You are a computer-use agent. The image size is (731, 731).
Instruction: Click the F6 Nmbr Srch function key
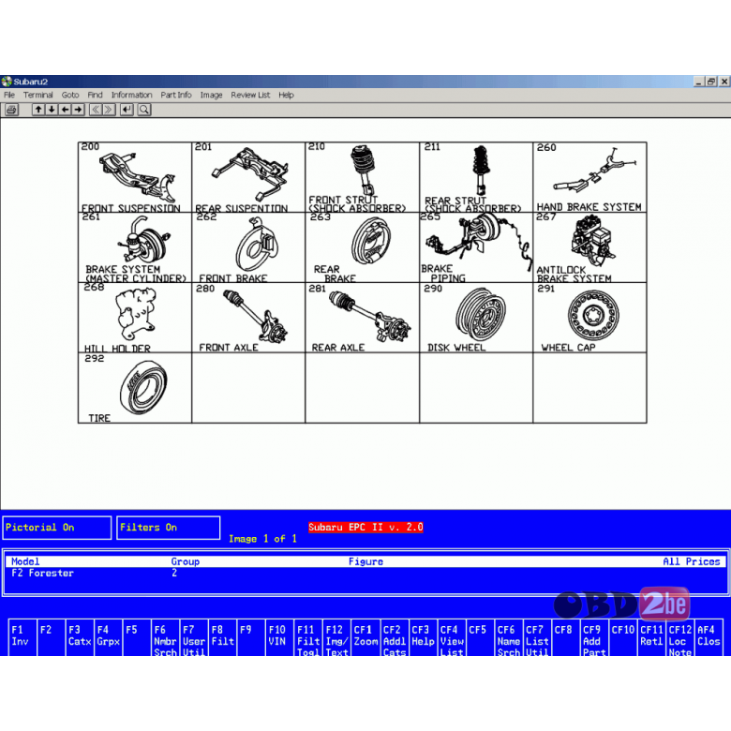point(165,638)
